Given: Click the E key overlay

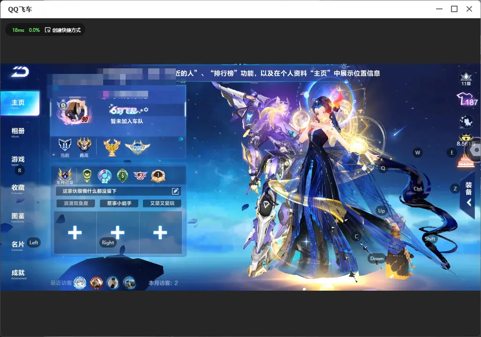Looking at the screenshot, I should (x=452, y=153).
